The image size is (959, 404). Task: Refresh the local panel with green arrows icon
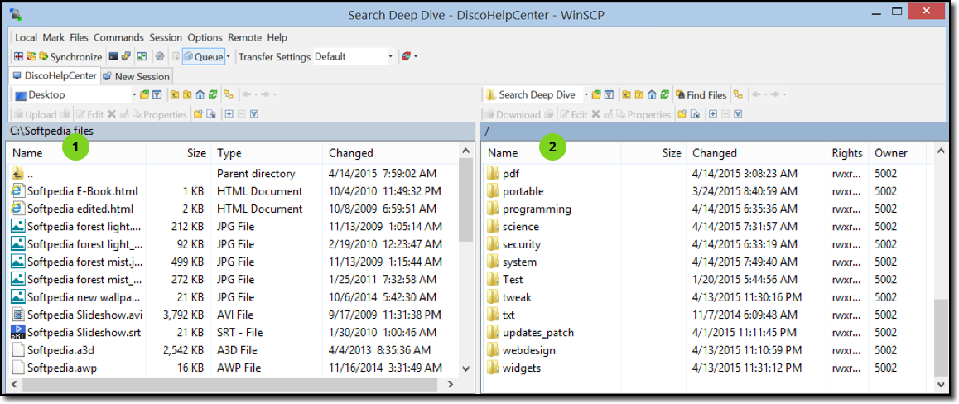[213, 94]
